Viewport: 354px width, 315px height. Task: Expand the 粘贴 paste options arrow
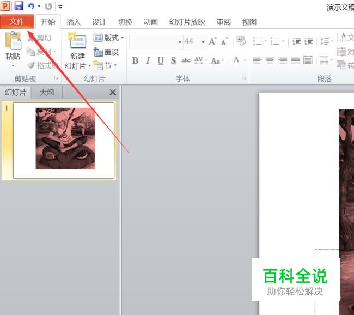pos(13,66)
